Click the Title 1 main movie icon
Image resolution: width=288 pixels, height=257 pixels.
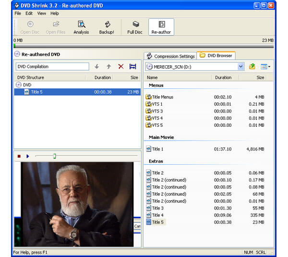tap(148, 149)
